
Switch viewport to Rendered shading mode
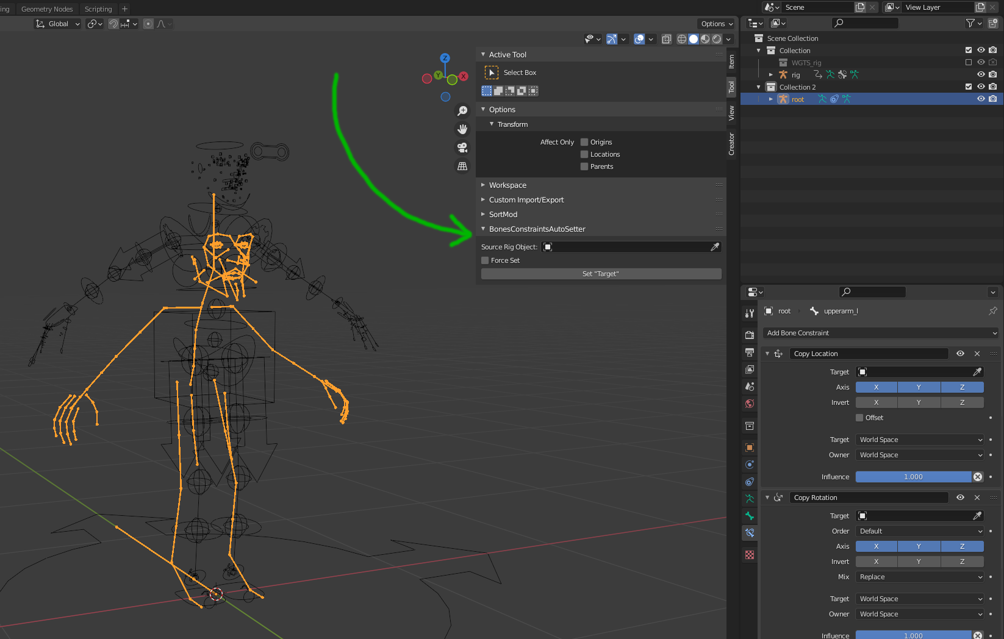(717, 38)
